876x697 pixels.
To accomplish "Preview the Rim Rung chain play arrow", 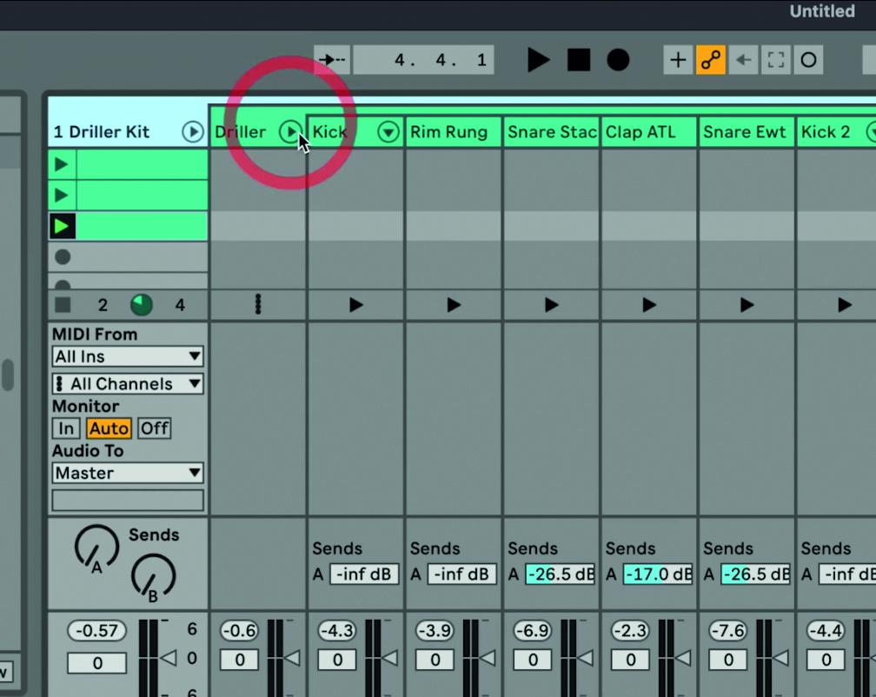I will [454, 305].
